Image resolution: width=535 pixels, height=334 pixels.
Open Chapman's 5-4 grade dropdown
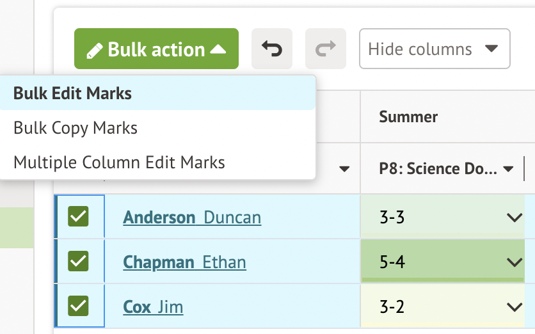coord(515,262)
